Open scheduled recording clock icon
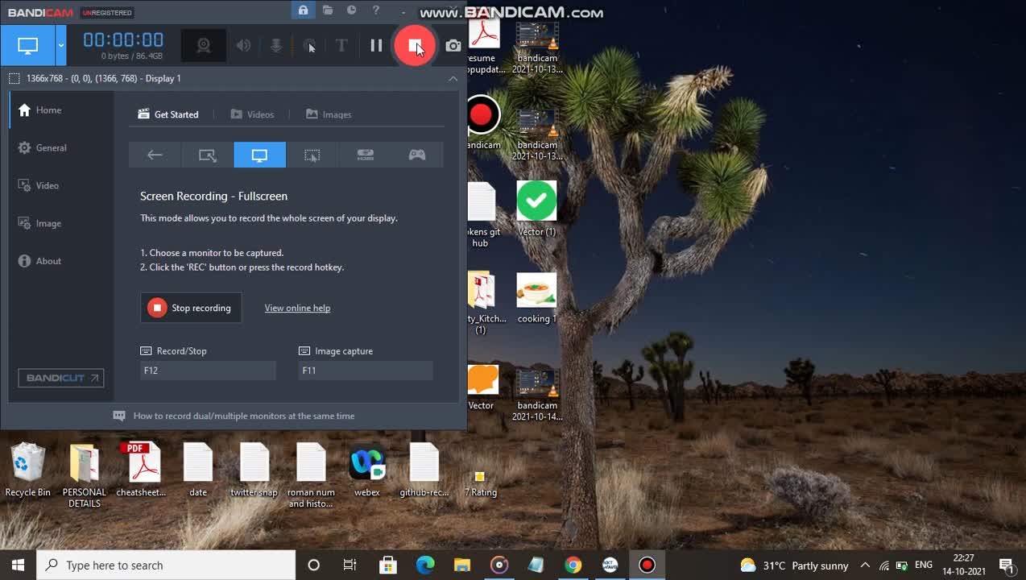Screen dimensions: 1026x580 coord(352,10)
